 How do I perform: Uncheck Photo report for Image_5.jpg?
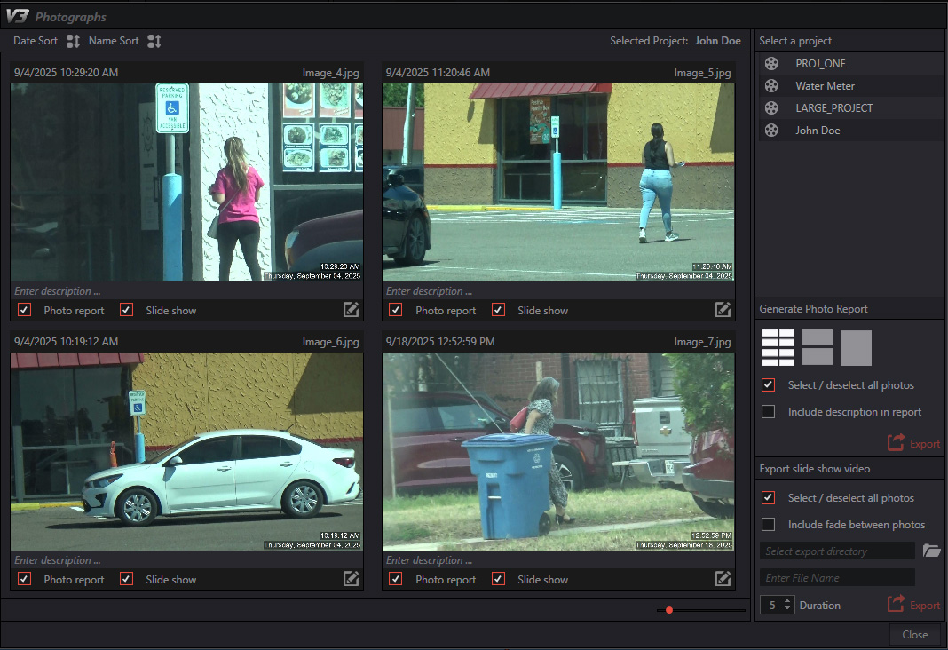coord(395,310)
